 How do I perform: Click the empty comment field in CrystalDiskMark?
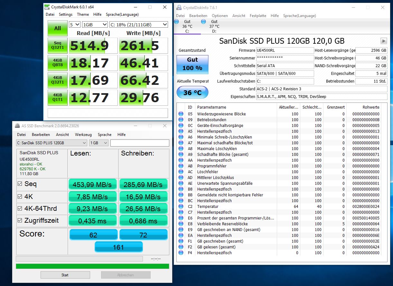tap(108, 113)
